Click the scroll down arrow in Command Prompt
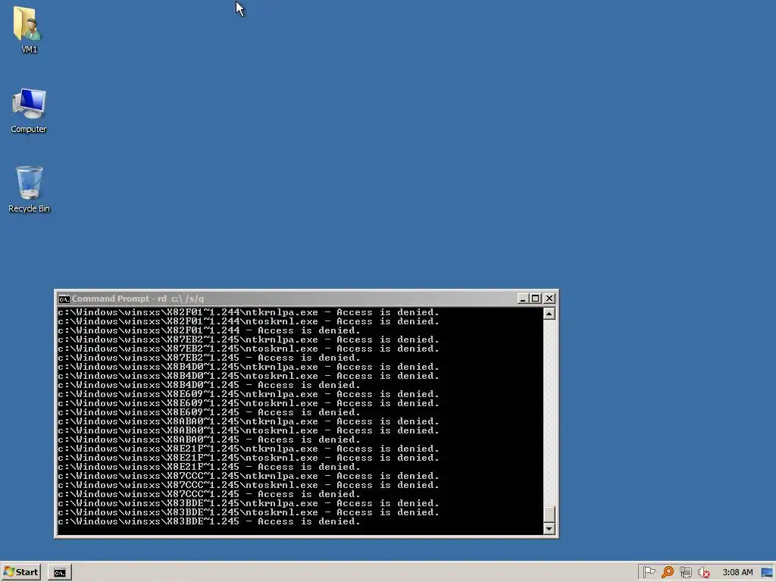Screen dimensions: 776x582 point(549,528)
